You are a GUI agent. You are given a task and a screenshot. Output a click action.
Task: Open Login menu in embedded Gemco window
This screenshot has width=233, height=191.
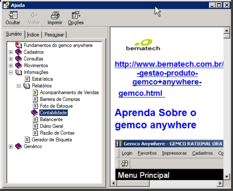click(127, 153)
